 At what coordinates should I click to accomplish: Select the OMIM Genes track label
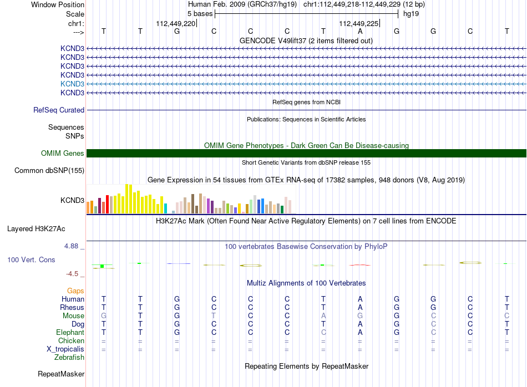click(x=63, y=153)
